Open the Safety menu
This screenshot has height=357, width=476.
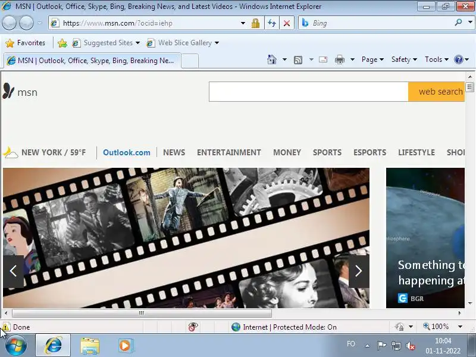point(404,59)
